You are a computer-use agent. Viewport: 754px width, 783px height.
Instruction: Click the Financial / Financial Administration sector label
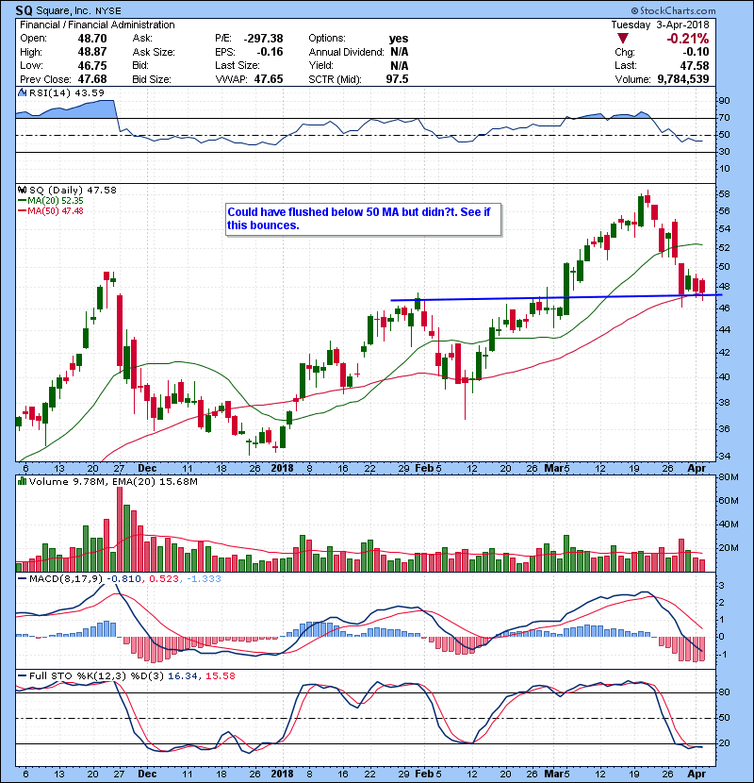pos(97,25)
